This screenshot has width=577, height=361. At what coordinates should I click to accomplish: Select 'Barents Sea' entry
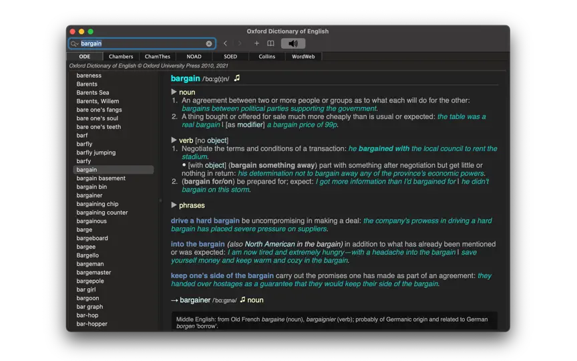click(93, 92)
